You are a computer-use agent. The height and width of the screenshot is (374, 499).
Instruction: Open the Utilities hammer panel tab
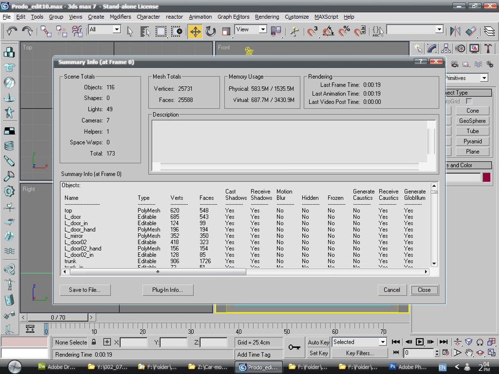[x=488, y=48]
